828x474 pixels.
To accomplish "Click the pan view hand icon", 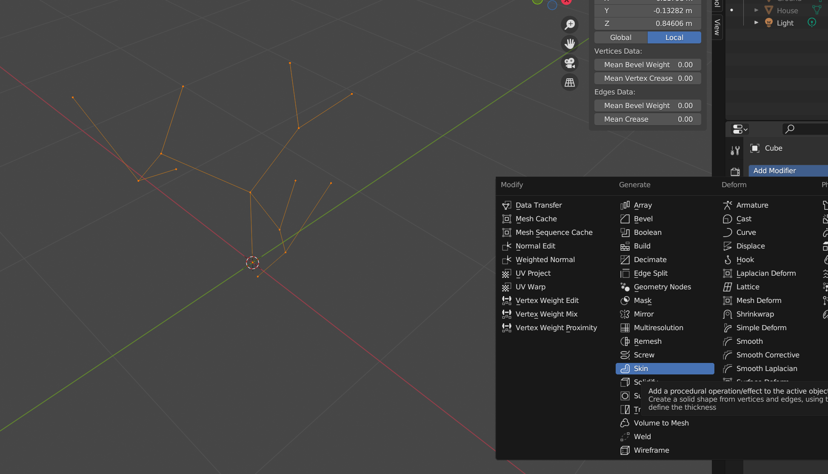I will pyautogui.click(x=570, y=43).
